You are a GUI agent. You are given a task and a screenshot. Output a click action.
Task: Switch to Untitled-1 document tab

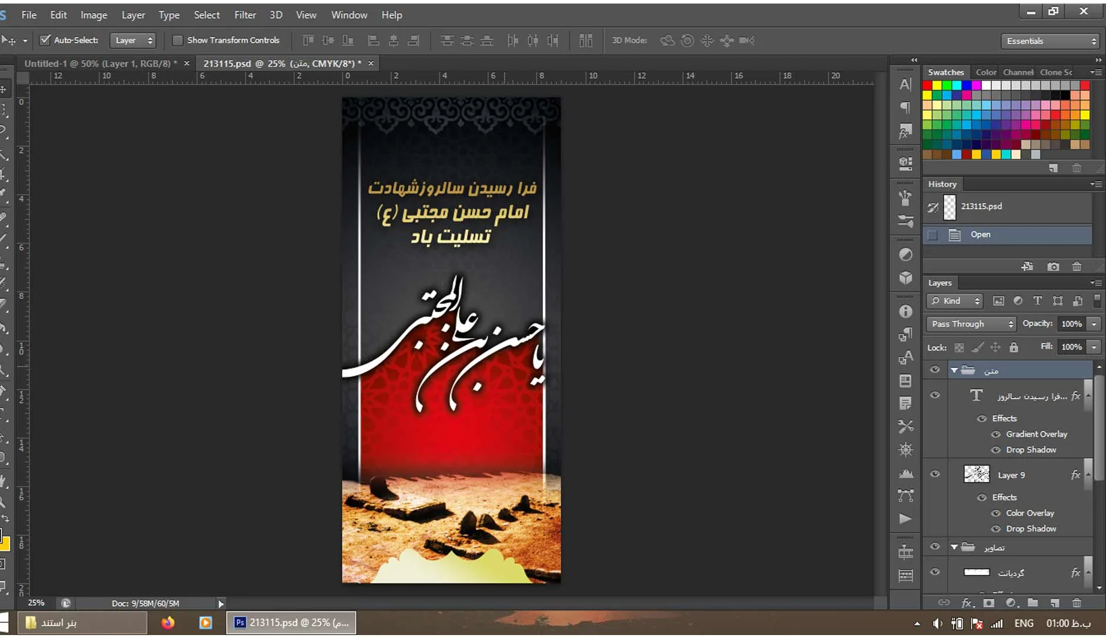pos(100,64)
